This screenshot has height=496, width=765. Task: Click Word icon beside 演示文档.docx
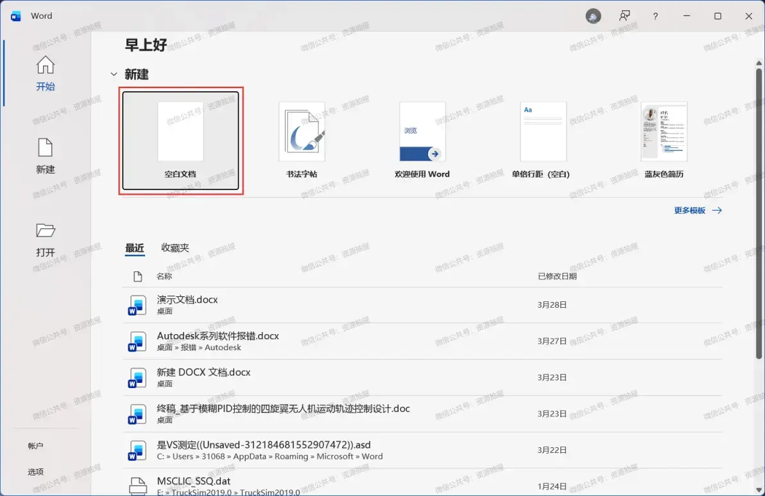pyautogui.click(x=137, y=305)
